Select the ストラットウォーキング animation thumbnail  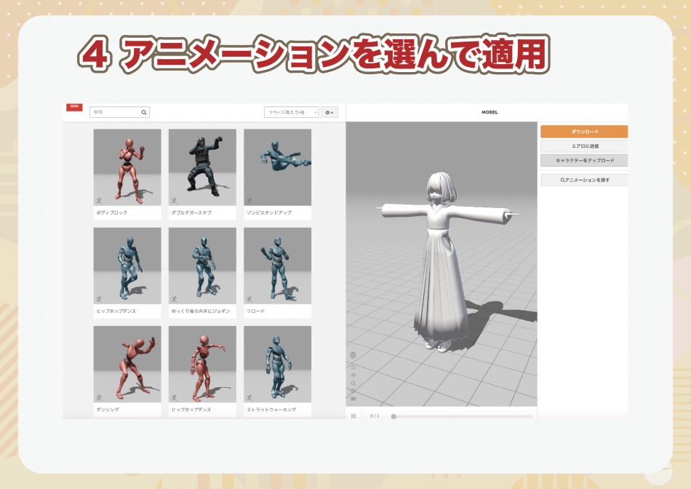[278, 364]
